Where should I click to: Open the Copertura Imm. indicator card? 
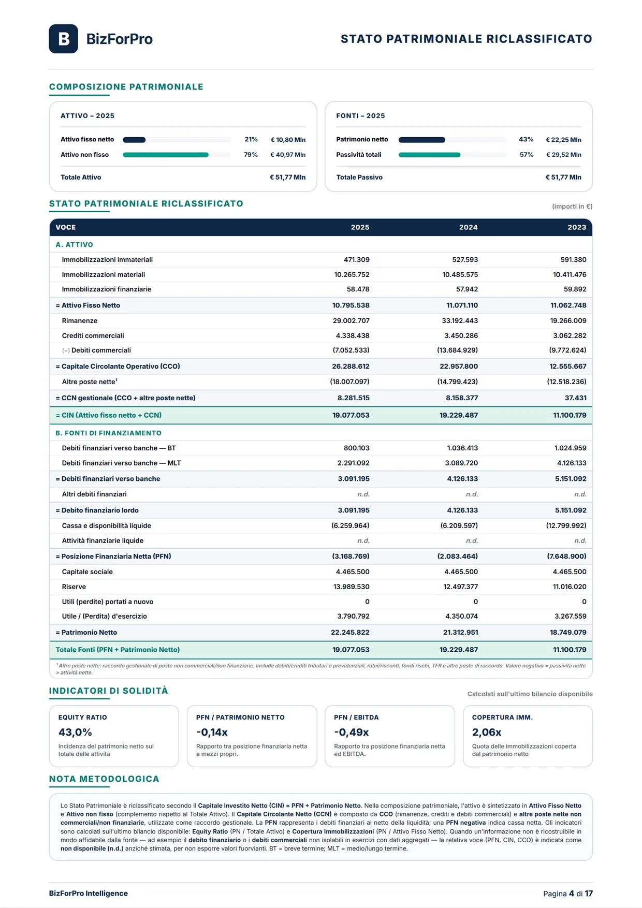[528, 736]
